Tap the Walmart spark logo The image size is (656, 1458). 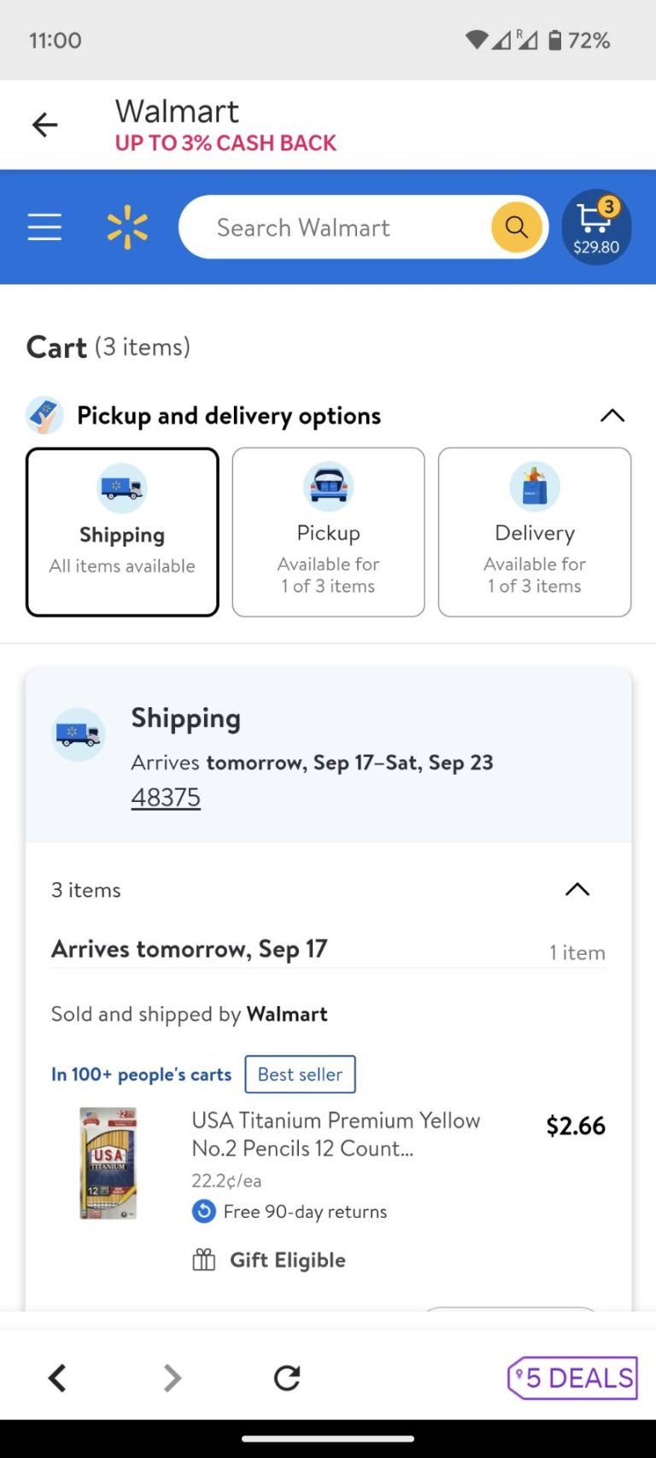pos(127,227)
